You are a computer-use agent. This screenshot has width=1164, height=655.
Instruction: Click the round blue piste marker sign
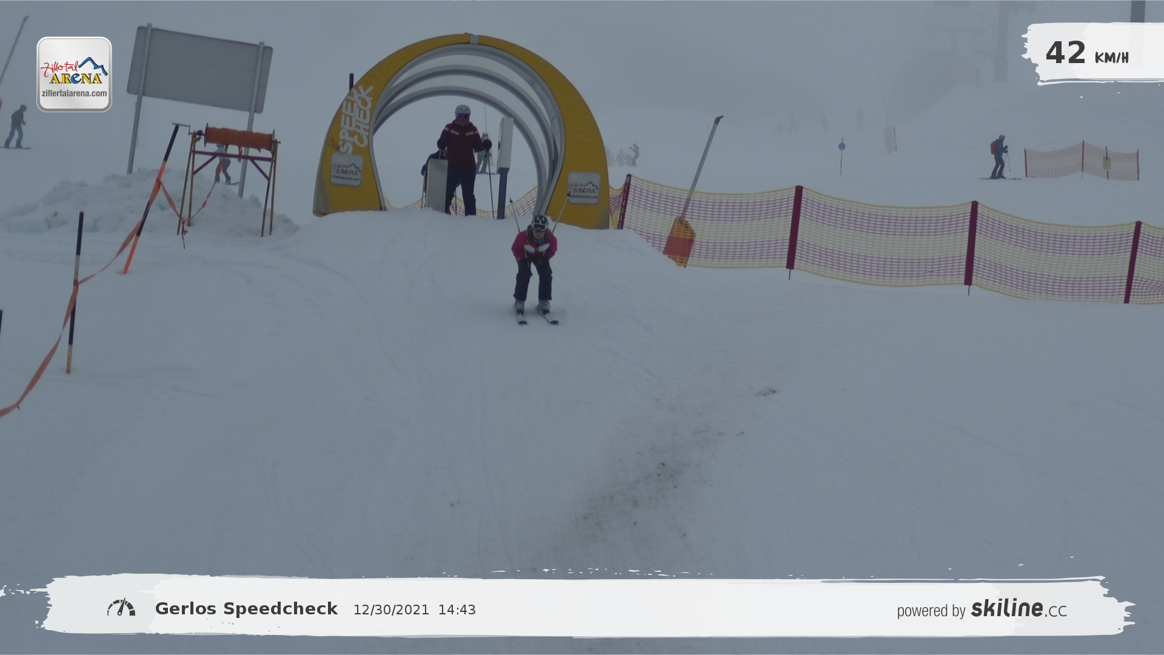click(x=841, y=146)
